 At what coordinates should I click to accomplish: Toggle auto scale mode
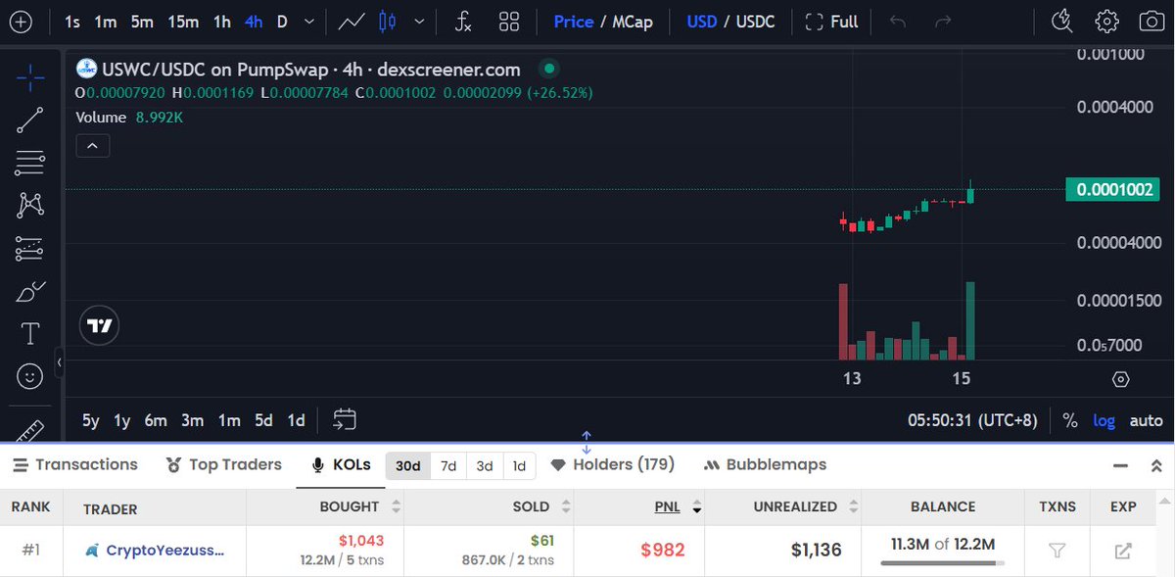pos(1146,420)
